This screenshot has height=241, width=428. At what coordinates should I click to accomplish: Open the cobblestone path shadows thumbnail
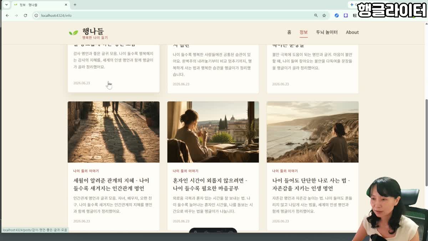(114, 132)
